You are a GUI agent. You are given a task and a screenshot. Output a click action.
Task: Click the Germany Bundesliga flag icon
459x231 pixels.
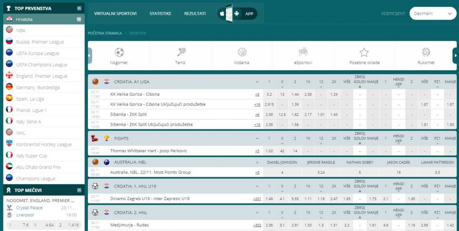[x=9, y=87]
